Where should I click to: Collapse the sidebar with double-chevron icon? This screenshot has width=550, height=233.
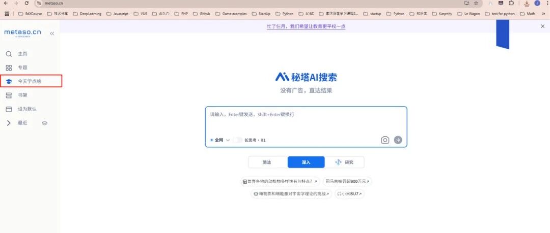[x=52, y=34]
